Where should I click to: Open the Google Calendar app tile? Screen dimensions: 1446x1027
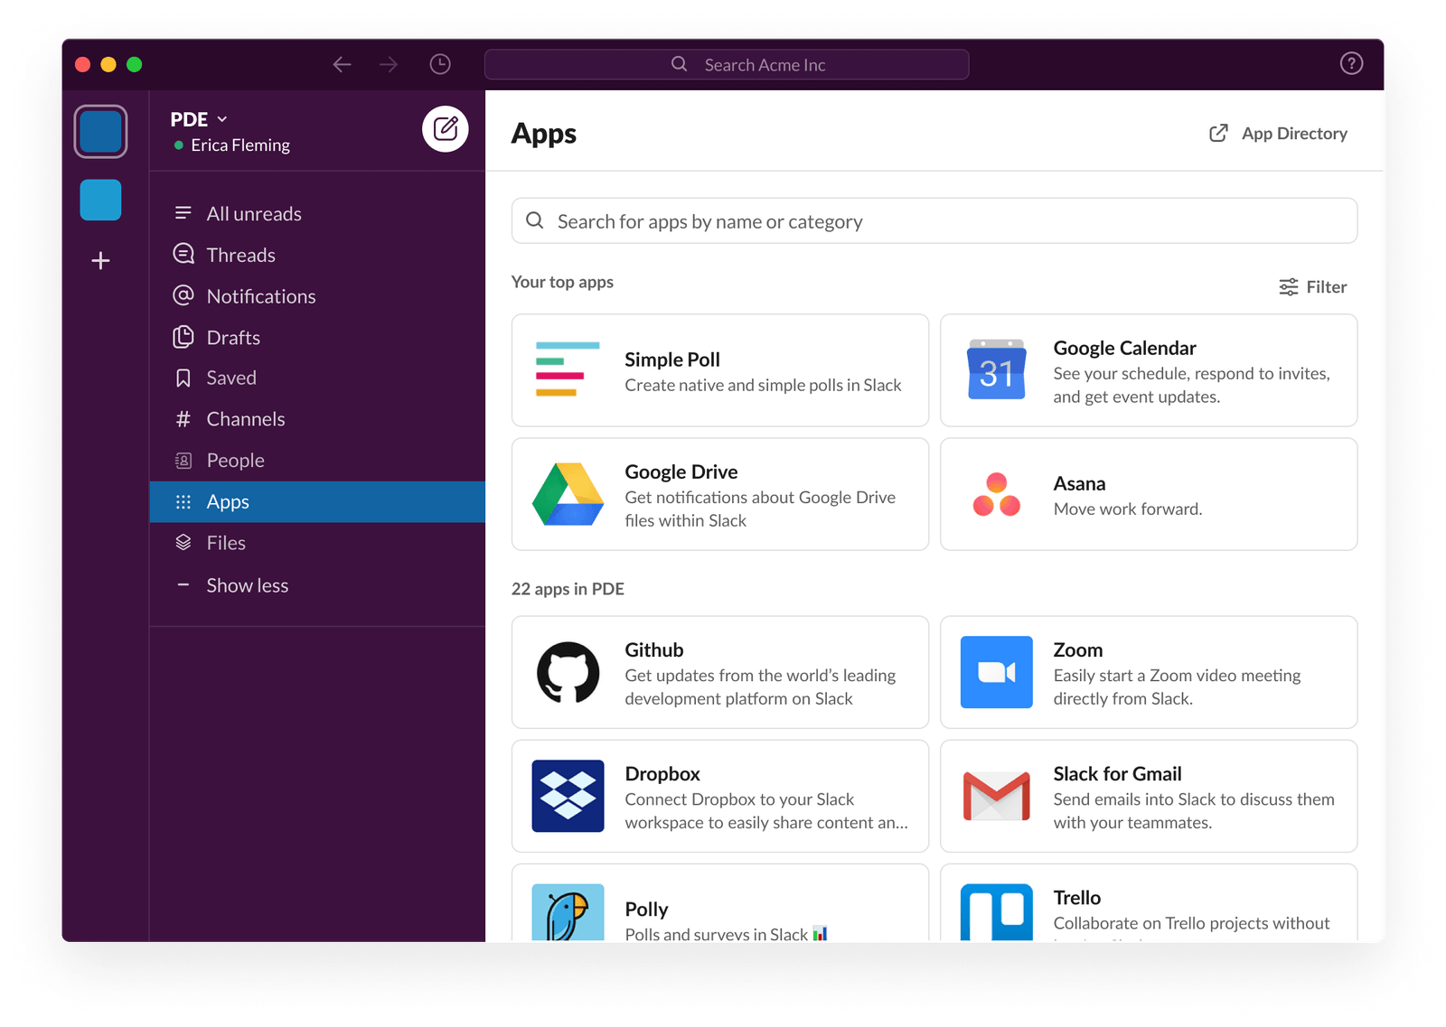coord(1148,370)
